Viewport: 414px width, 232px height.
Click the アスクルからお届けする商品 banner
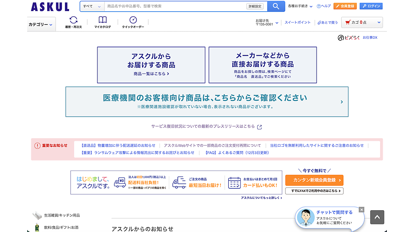(151, 65)
